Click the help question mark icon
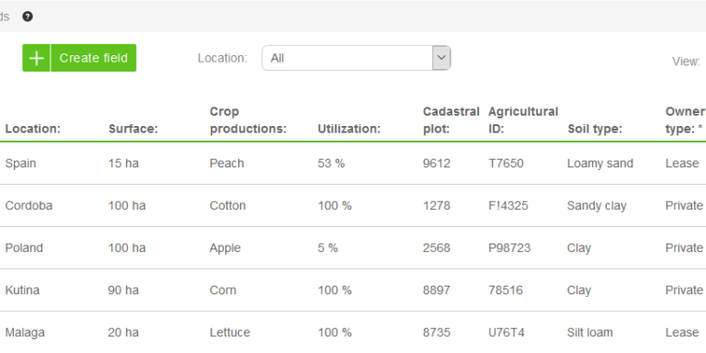The width and height of the screenshot is (706, 353). (28, 17)
